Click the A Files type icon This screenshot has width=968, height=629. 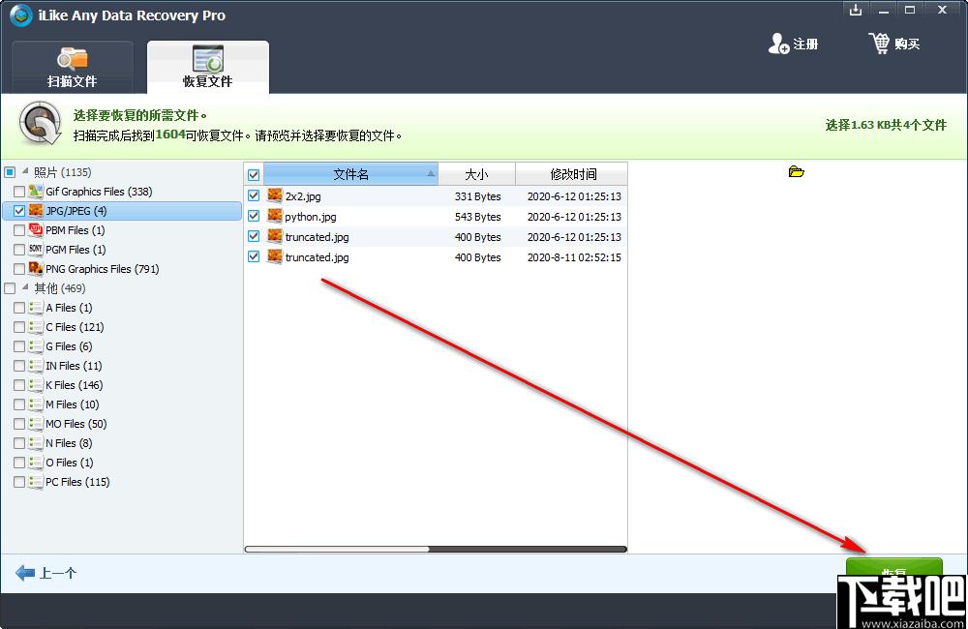click(x=36, y=308)
